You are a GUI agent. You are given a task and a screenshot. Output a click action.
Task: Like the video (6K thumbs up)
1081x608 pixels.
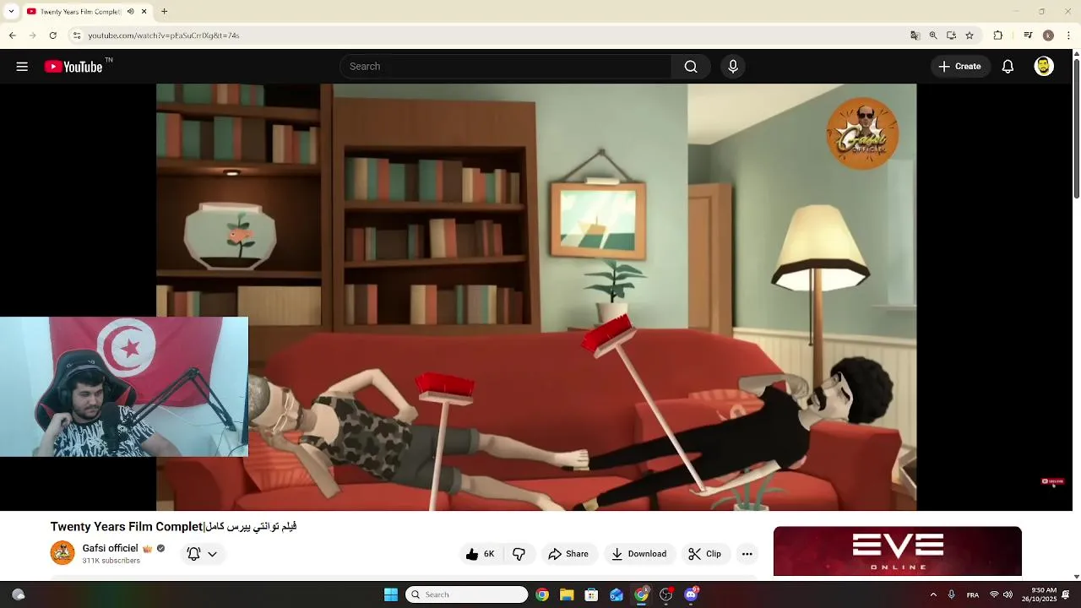coord(480,554)
